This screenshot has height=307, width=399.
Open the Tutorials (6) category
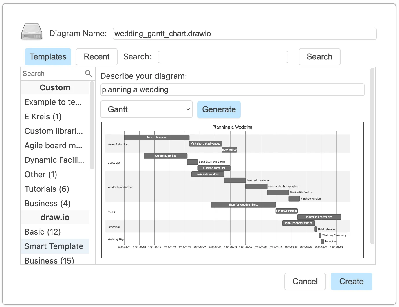coord(47,189)
